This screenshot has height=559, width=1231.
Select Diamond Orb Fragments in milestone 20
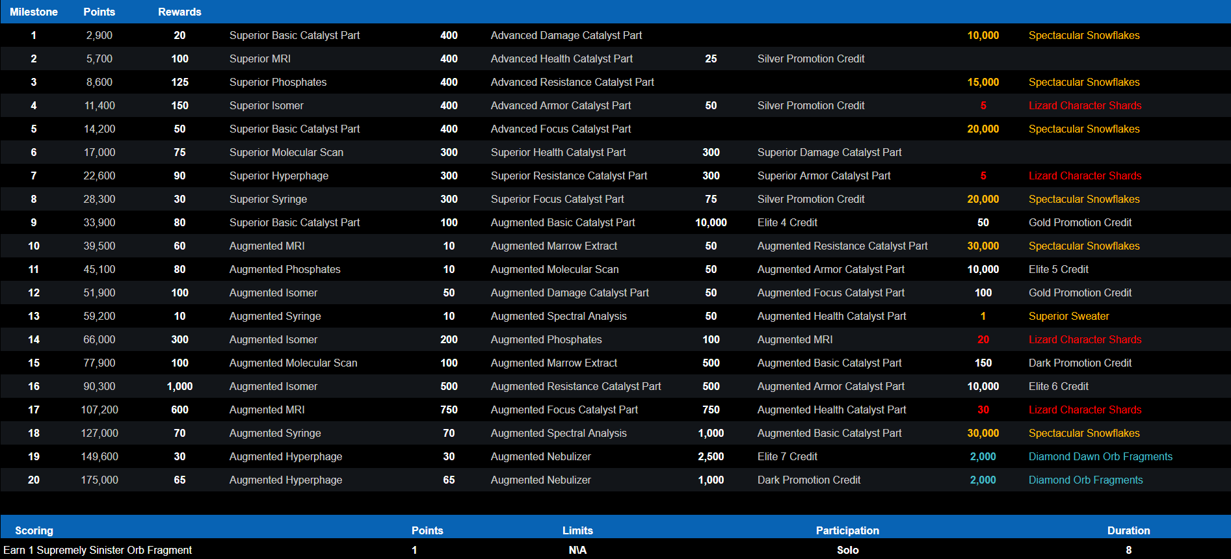coord(1085,480)
